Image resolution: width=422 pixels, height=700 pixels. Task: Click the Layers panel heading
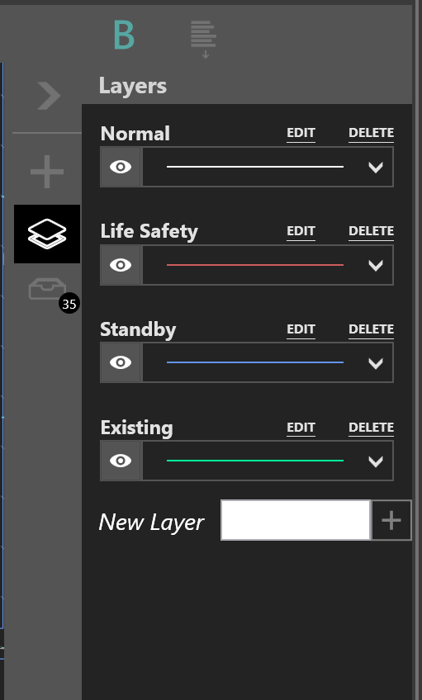click(133, 86)
